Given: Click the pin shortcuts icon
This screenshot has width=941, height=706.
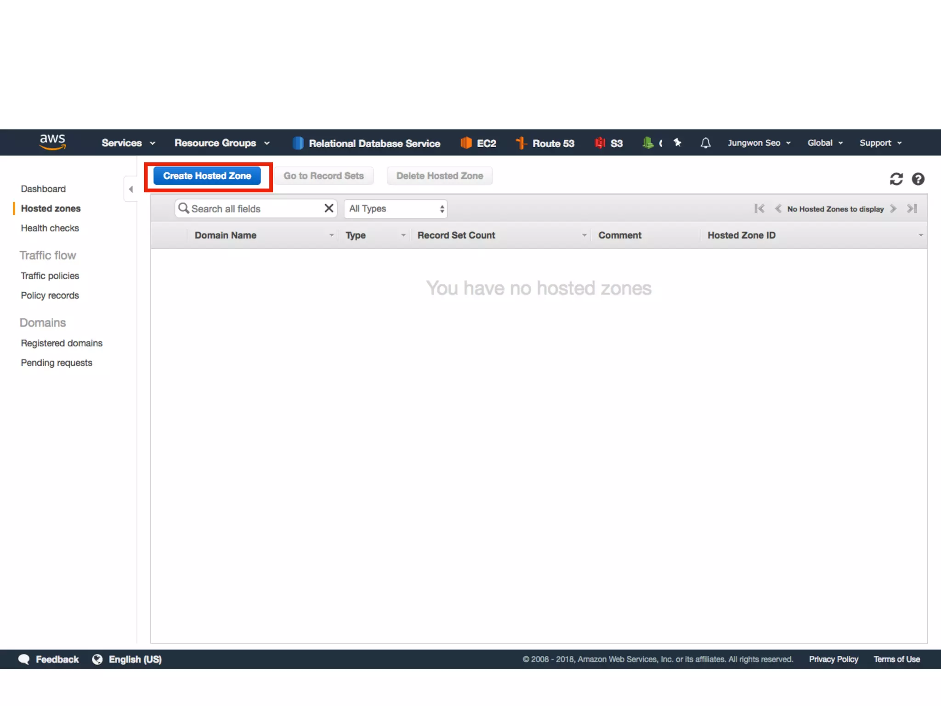Looking at the screenshot, I should [x=677, y=143].
